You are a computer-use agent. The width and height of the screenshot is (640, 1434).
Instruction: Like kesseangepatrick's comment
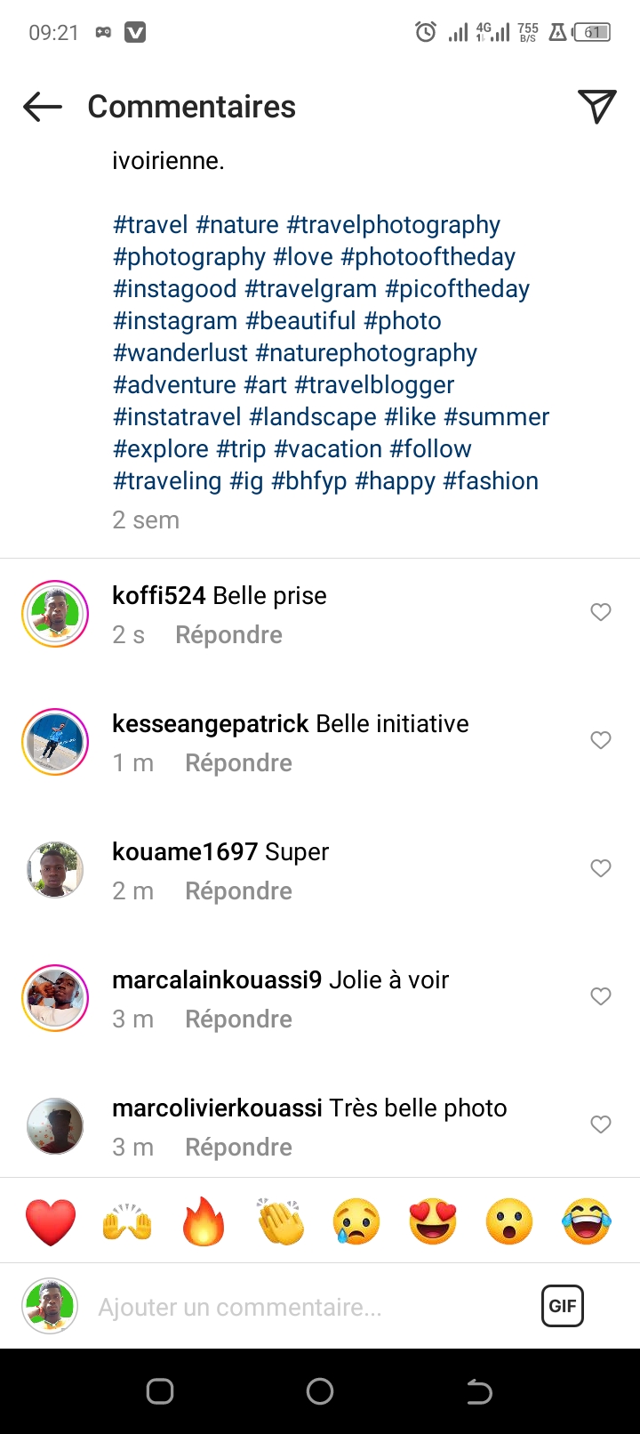point(601,740)
